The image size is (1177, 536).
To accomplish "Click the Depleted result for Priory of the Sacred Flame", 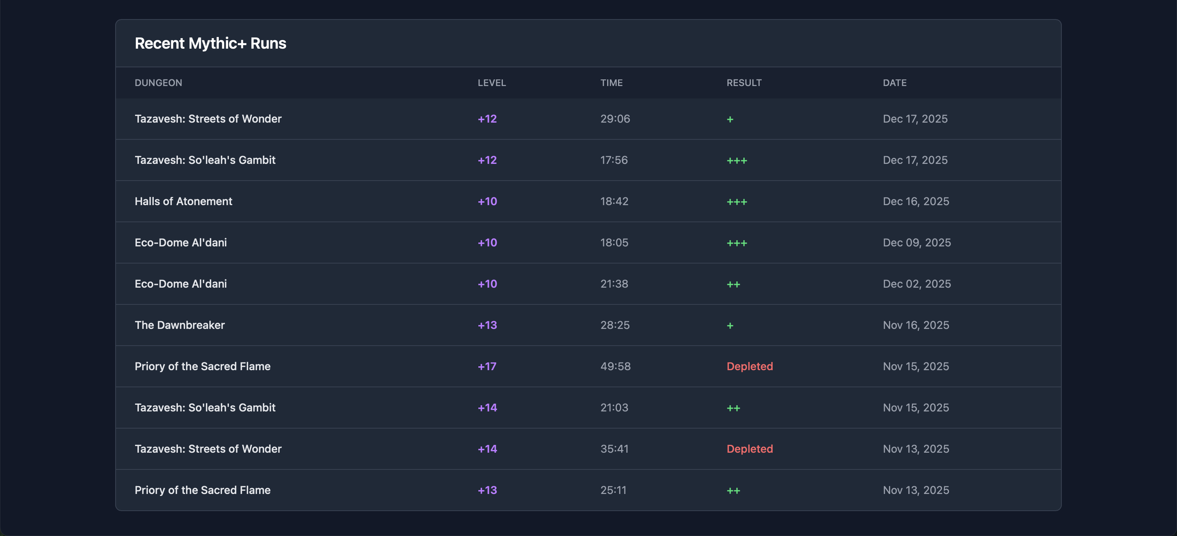I will pyautogui.click(x=749, y=366).
